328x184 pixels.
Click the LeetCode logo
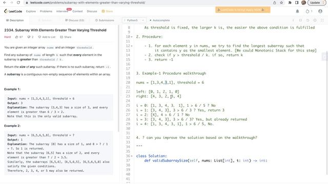click(x=13, y=11)
